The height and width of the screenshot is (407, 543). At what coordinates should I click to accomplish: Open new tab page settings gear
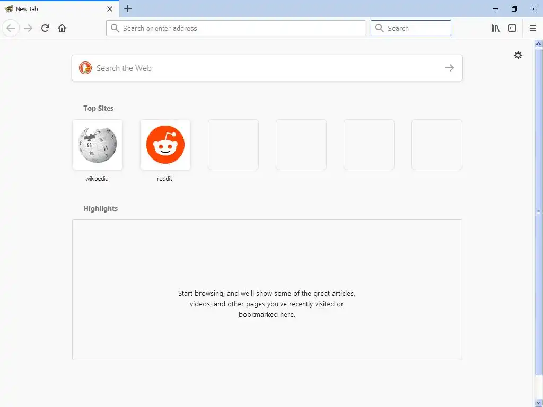[518, 55]
